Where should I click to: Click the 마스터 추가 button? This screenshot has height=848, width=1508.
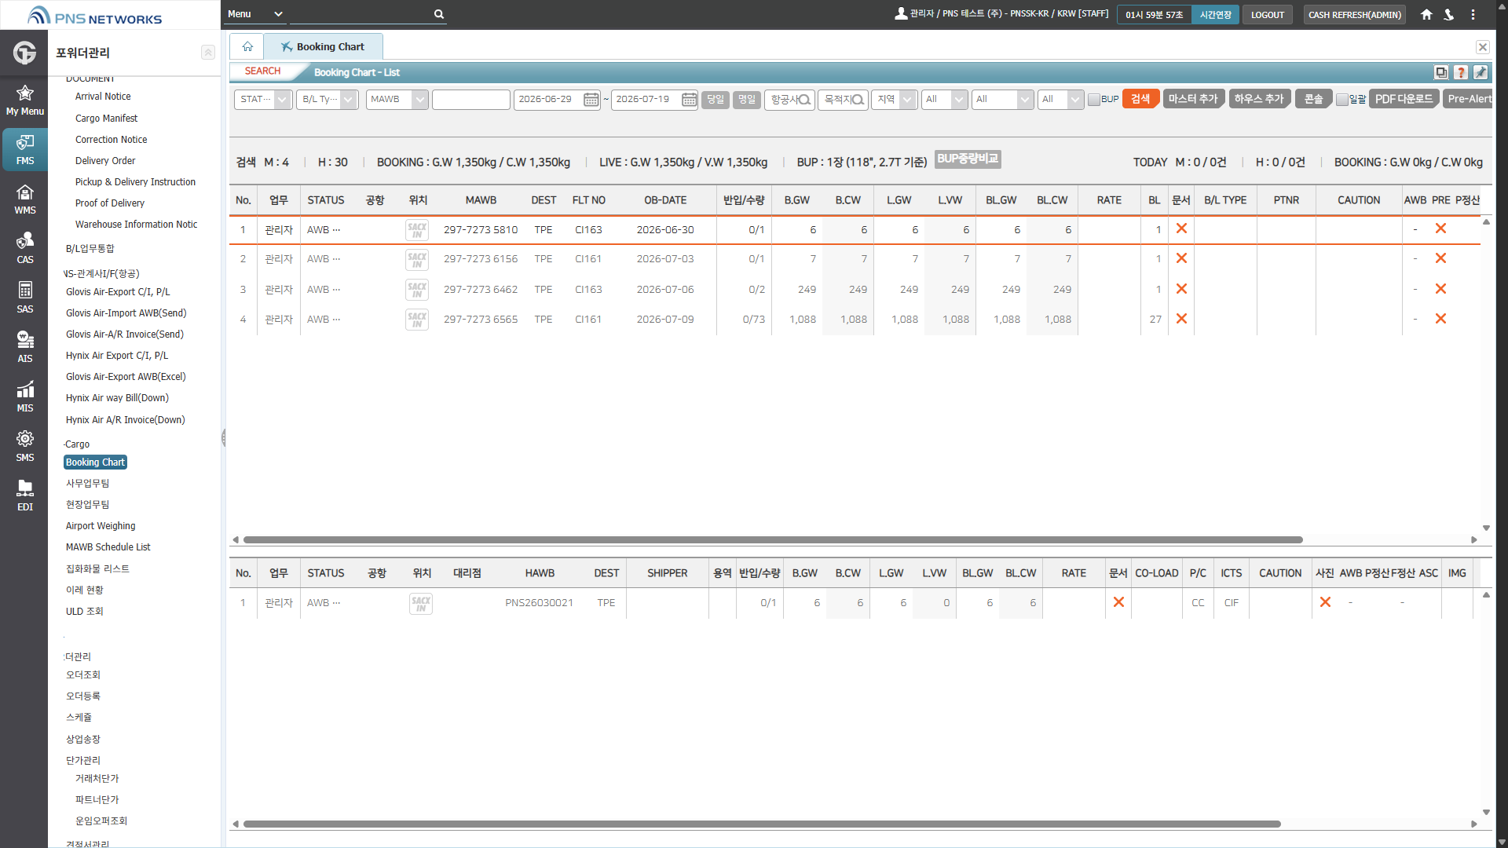(x=1193, y=99)
